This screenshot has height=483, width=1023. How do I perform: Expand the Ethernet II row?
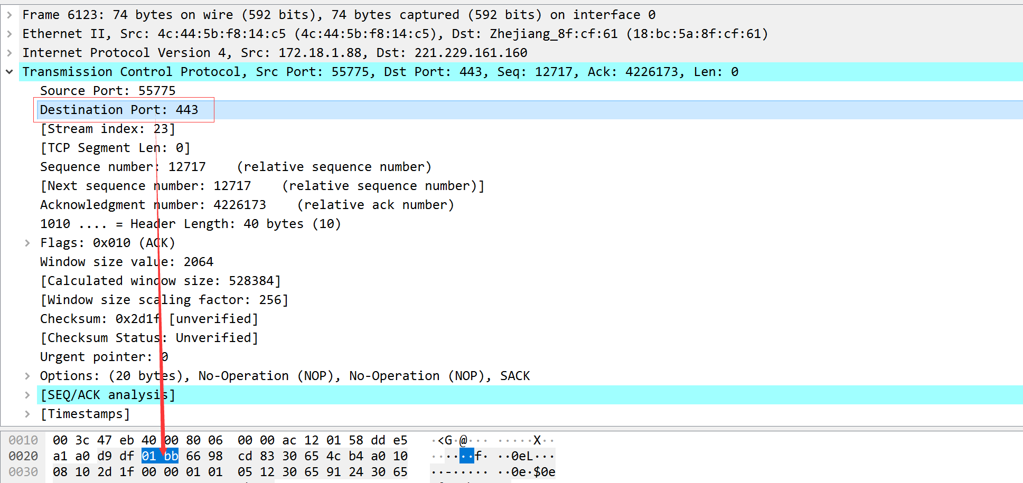(10, 34)
